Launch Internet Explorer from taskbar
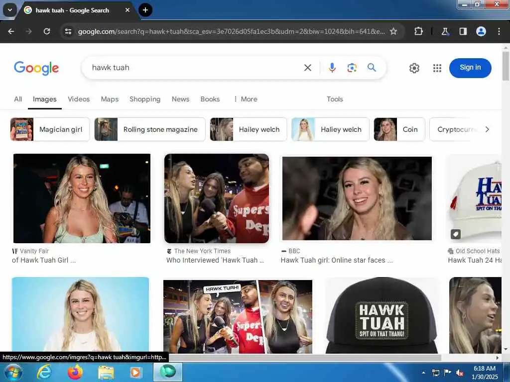The height and width of the screenshot is (382, 510). [x=44, y=372]
